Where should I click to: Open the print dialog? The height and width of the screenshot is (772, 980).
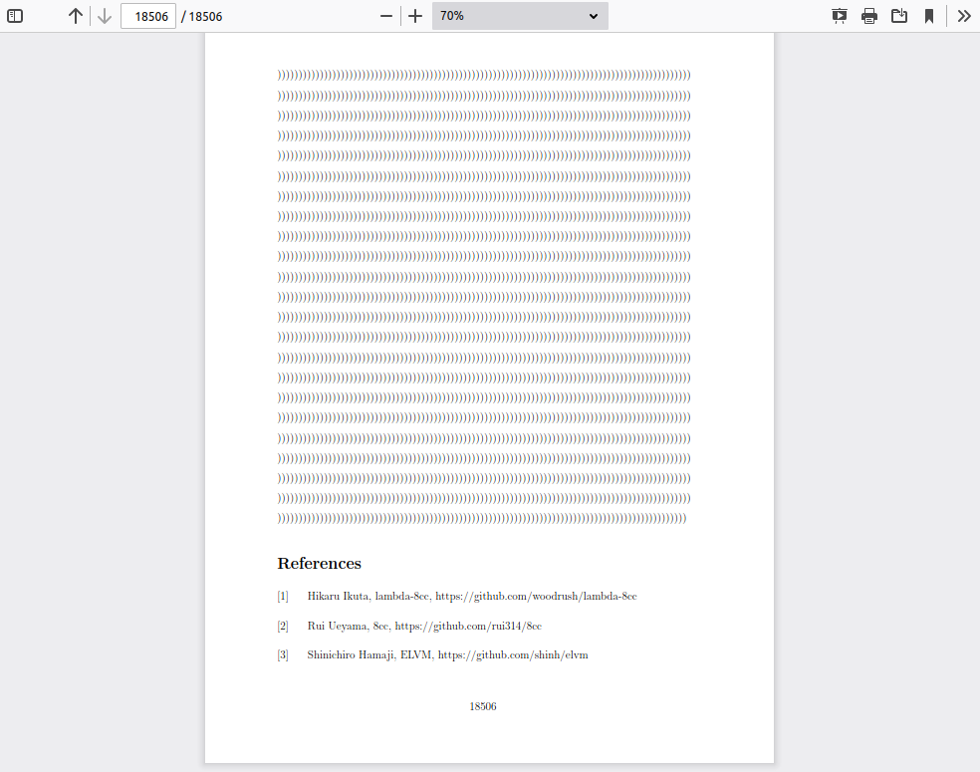tap(868, 16)
